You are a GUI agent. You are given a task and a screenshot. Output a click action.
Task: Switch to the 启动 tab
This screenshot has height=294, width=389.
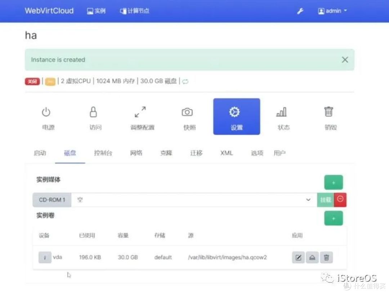pos(40,153)
